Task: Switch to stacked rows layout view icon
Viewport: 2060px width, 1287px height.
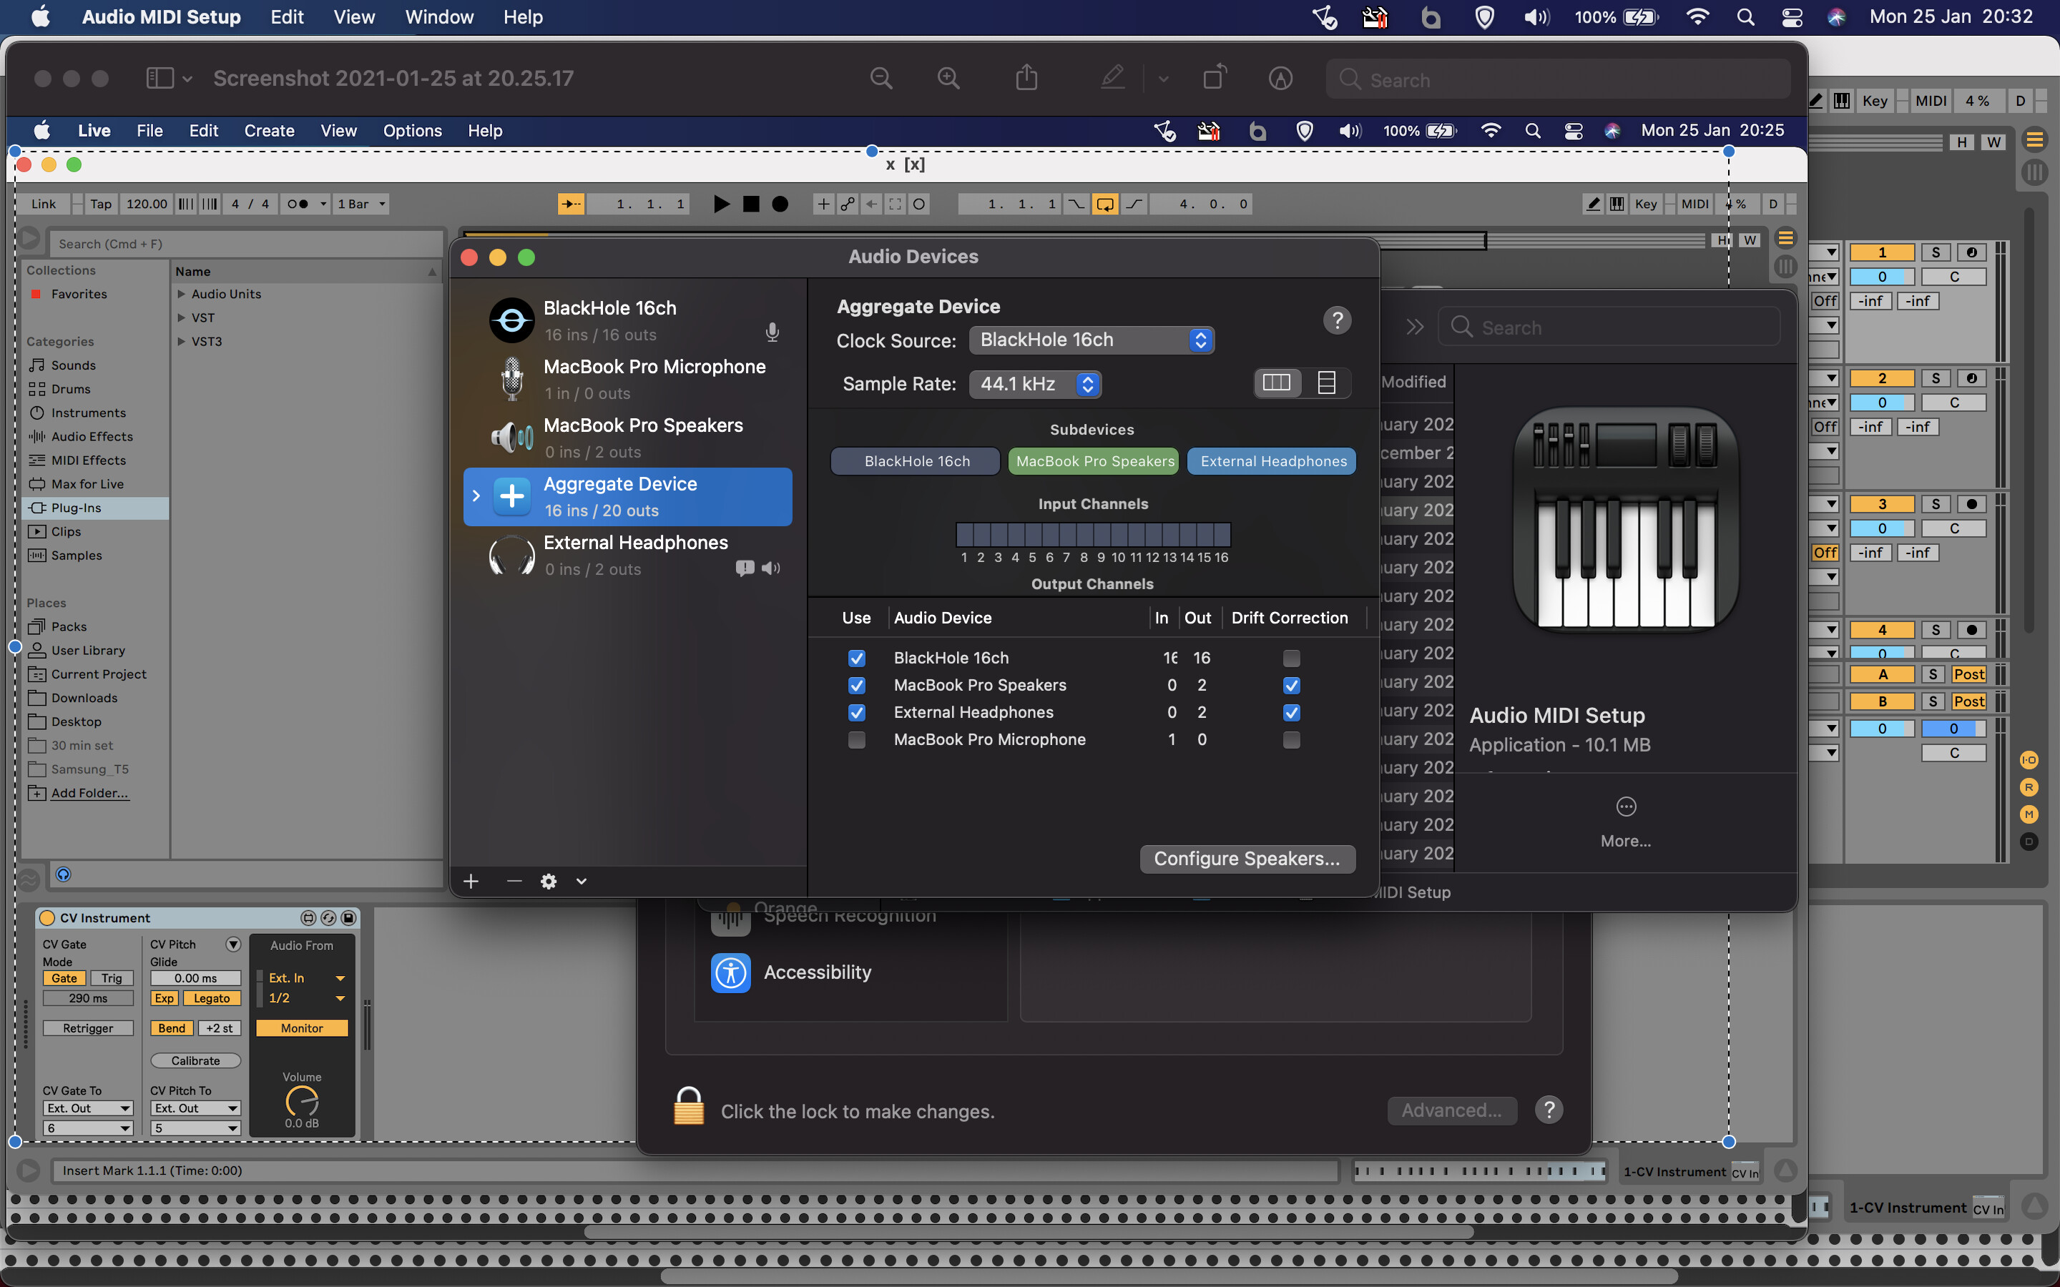Action: [1325, 383]
